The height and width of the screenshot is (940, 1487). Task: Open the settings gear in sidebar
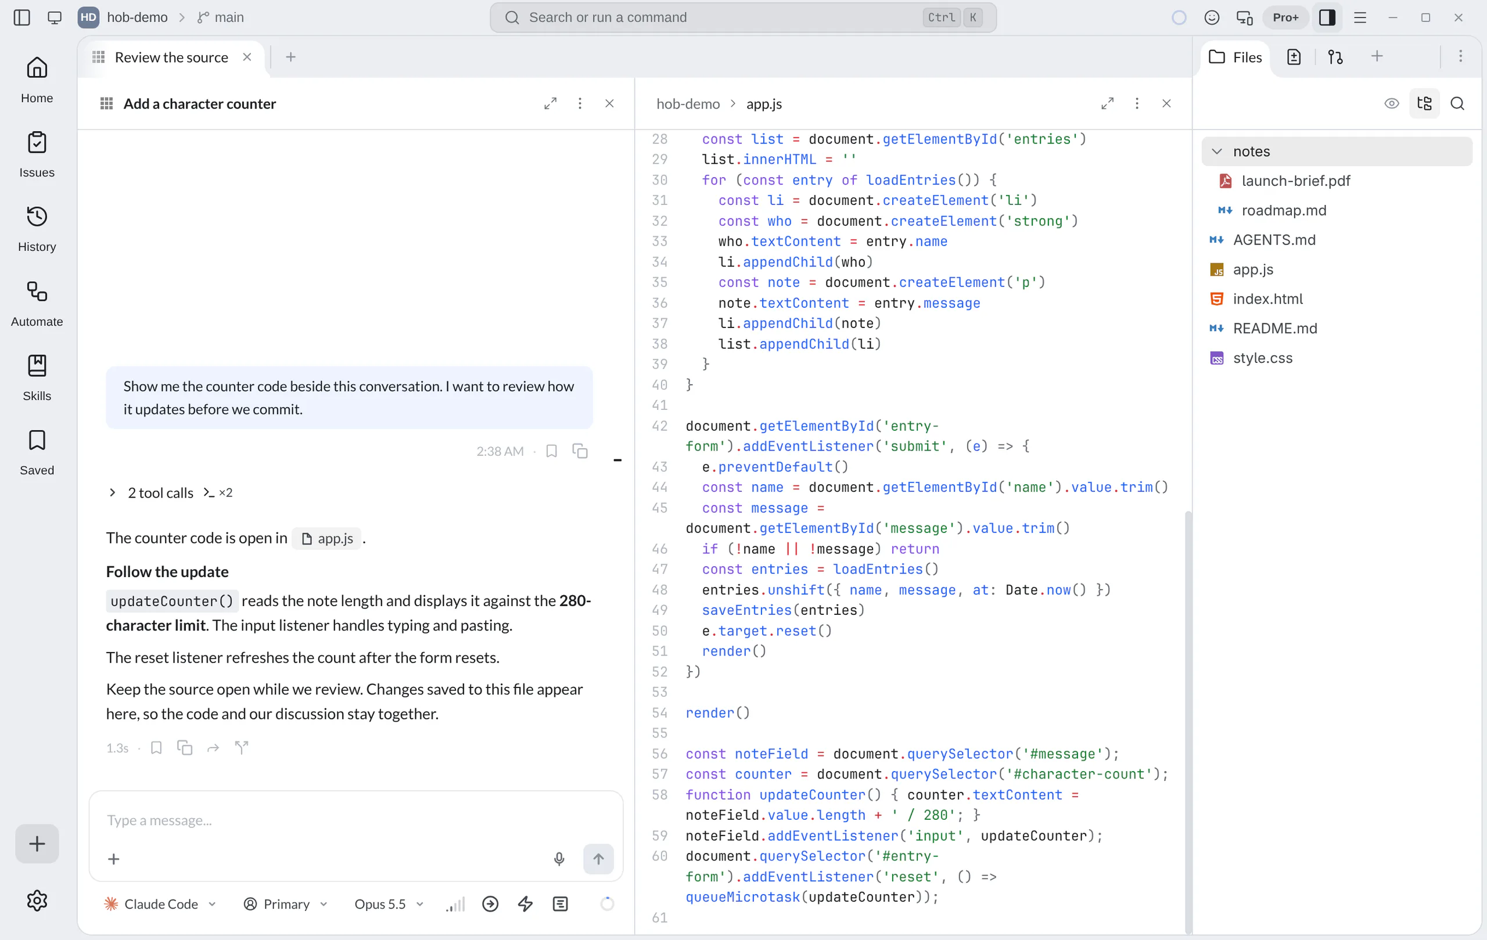(37, 900)
